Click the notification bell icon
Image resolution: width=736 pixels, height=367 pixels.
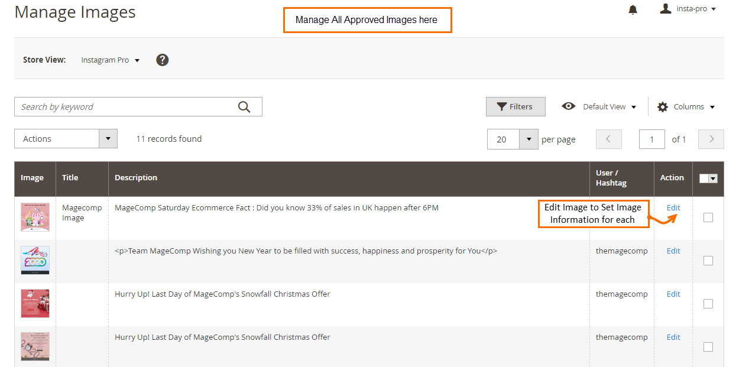pos(633,9)
